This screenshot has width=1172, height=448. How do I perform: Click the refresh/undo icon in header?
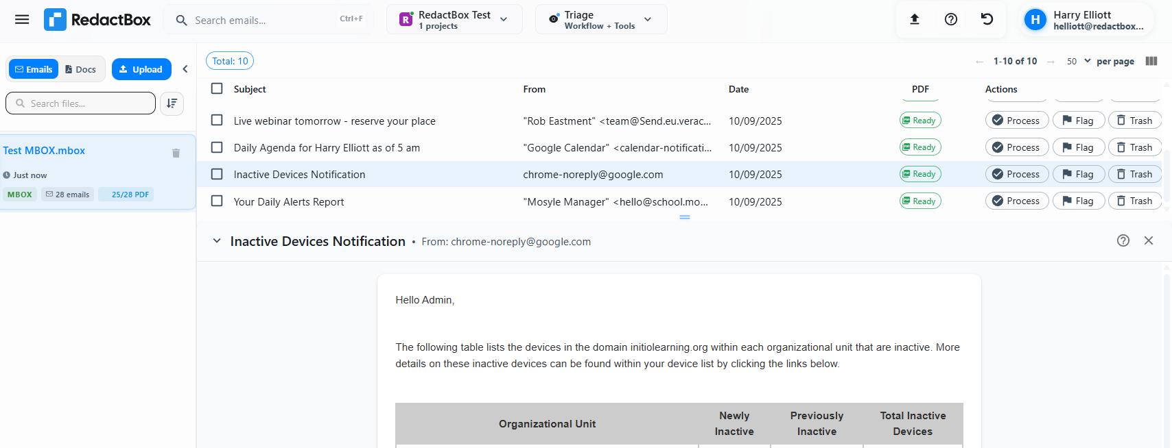987,19
